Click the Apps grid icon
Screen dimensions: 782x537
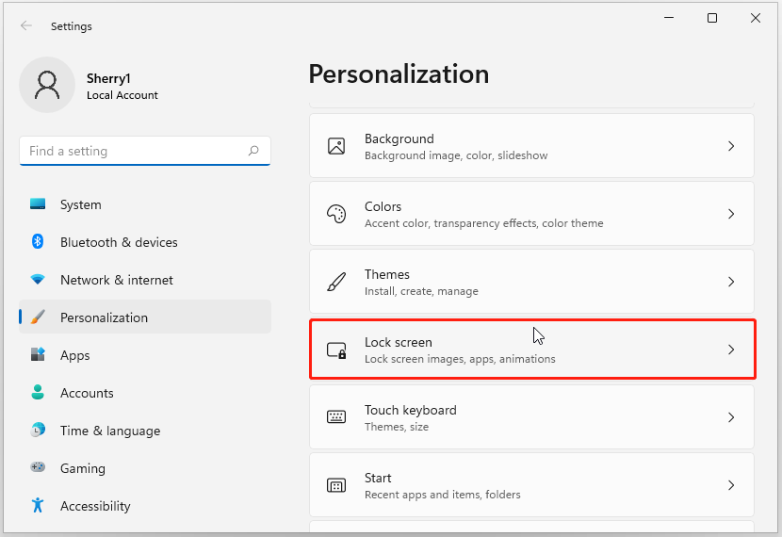pos(38,355)
